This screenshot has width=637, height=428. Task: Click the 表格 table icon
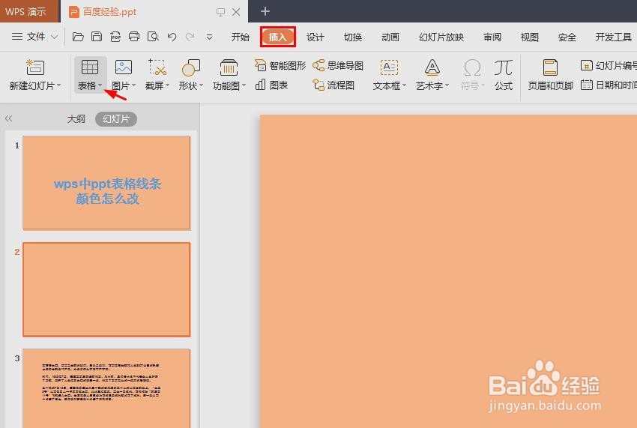(x=90, y=67)
